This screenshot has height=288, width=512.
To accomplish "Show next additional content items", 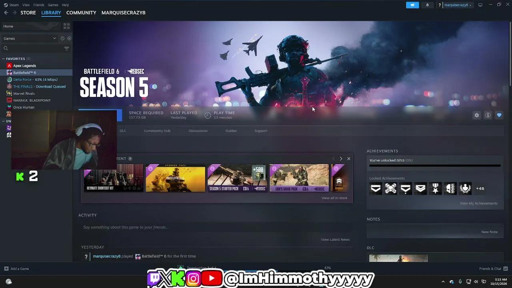I will pyautogui.click(x=341, y=159).
